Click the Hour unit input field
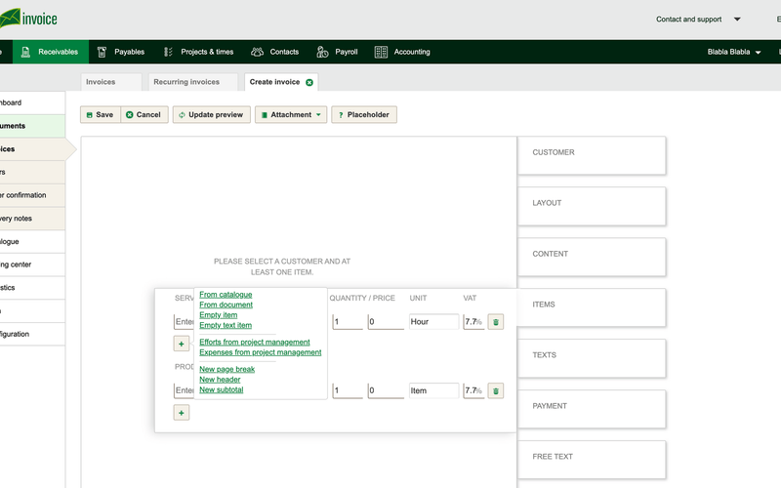Image resolution: width=781 pixels, height=488 pixels. click(433, 322)
